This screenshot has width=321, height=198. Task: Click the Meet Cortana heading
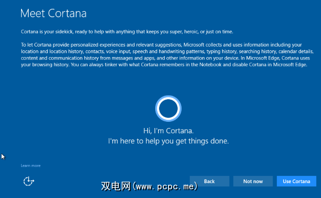tap(53, 13)
